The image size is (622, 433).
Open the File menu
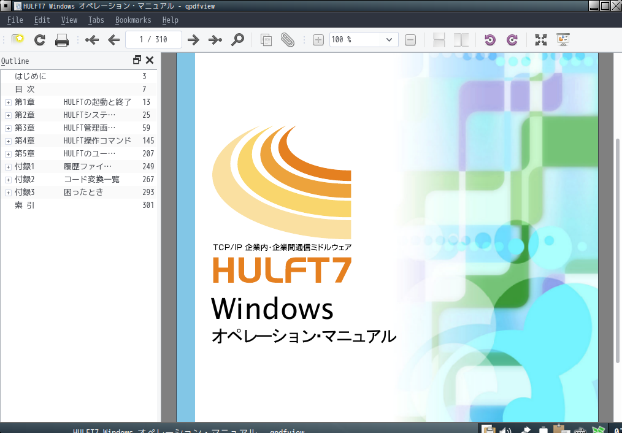(15, 20)
